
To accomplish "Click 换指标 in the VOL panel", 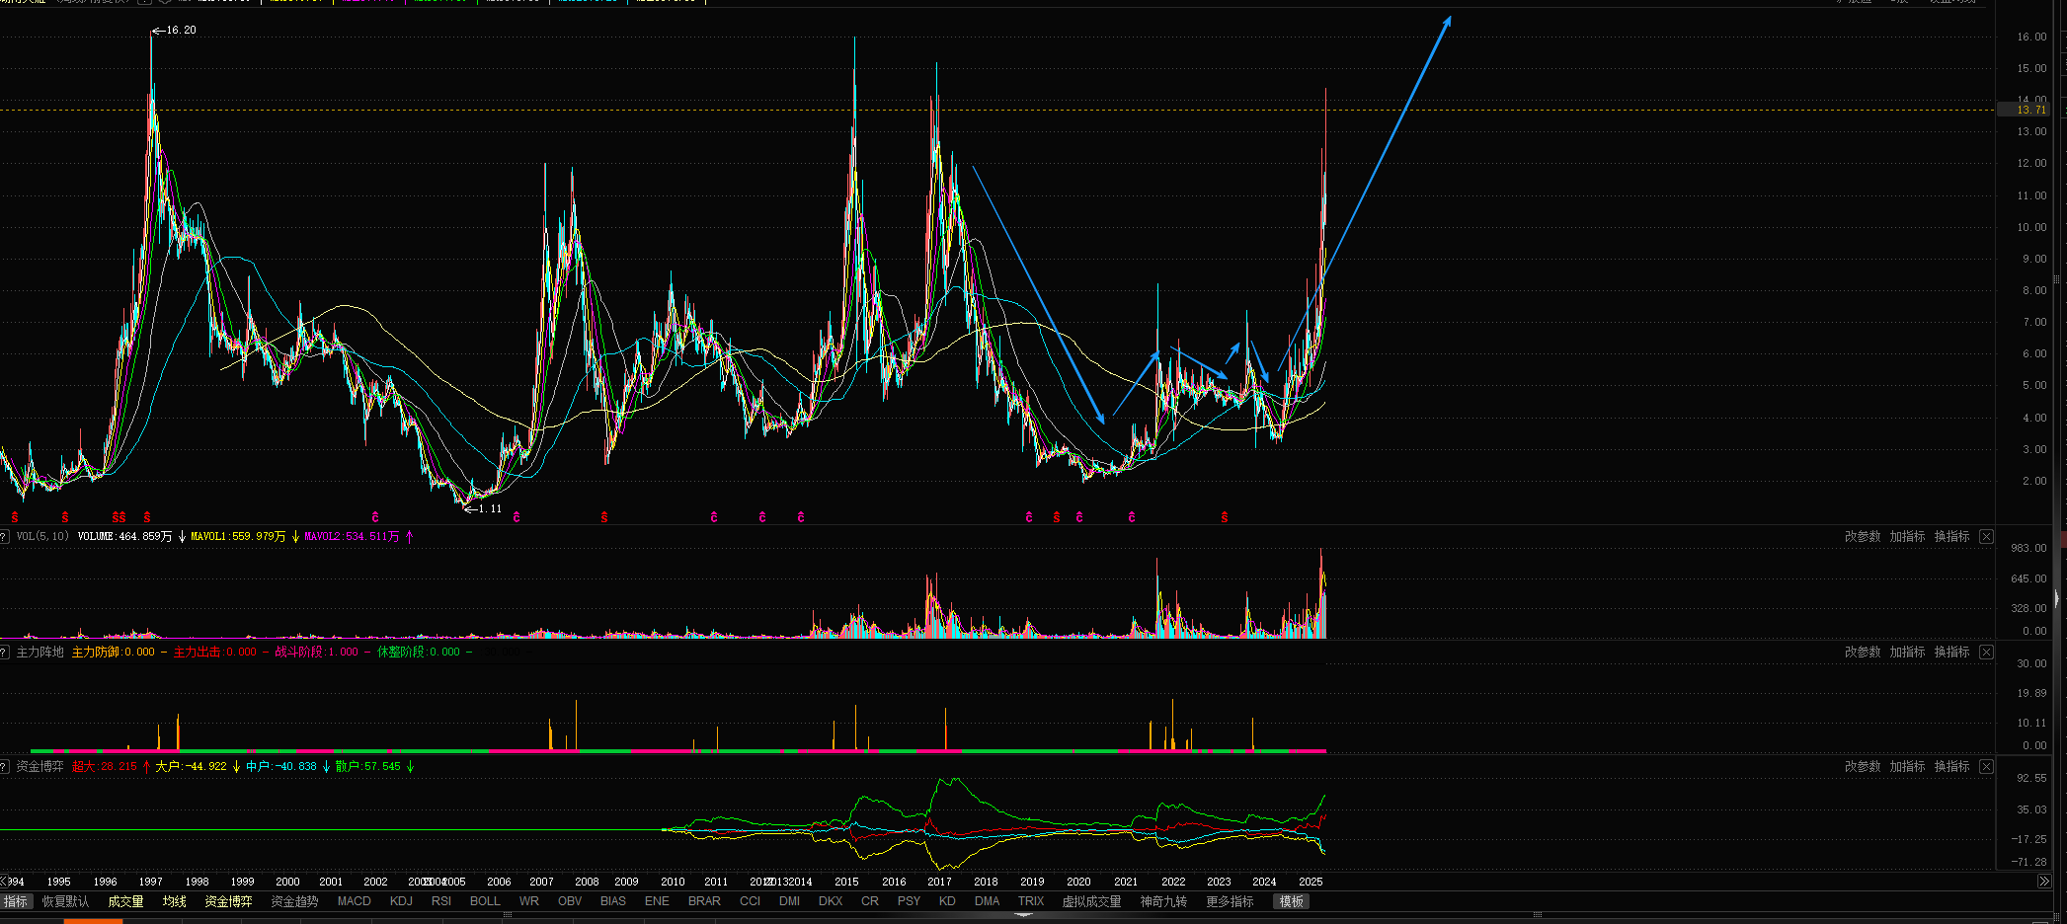I will click(1951, 536).
